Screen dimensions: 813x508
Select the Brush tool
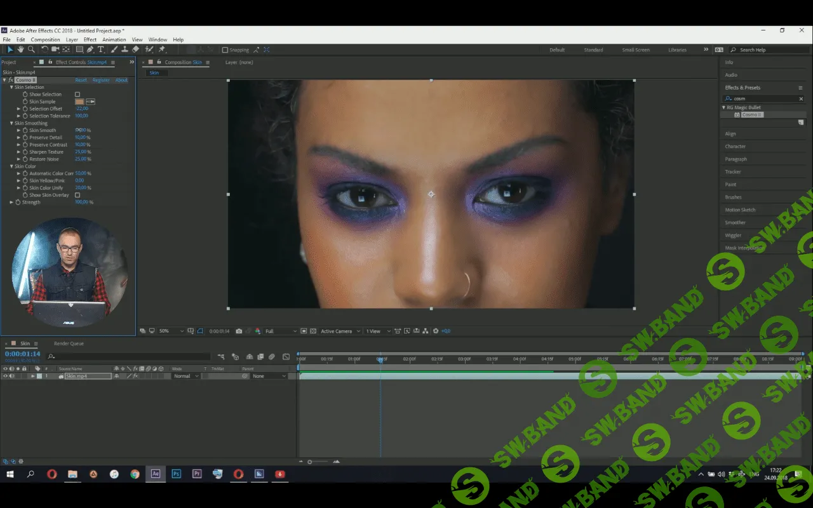115,50
